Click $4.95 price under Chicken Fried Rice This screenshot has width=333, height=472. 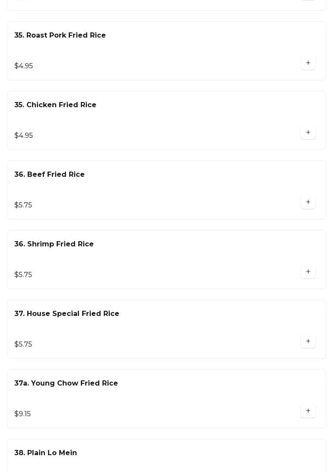23,136
